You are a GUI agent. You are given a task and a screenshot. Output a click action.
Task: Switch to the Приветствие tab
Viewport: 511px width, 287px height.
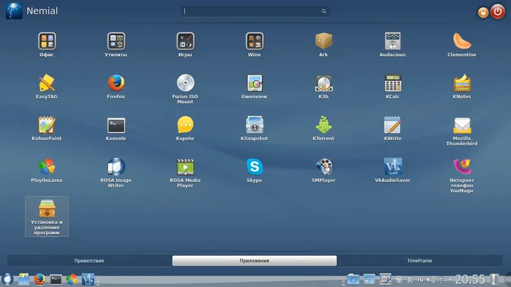[x=89, y=261]
